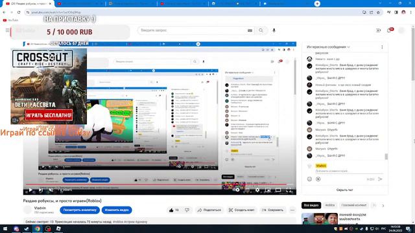Open Windows Start button
Image resolution: width=415 pixels, height=233 pixels.
click(x=5, y=228)
